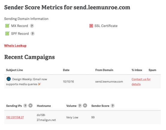Click the SPF Record help question mark
This screenshot has height=130, width=166.
[33, 34]
